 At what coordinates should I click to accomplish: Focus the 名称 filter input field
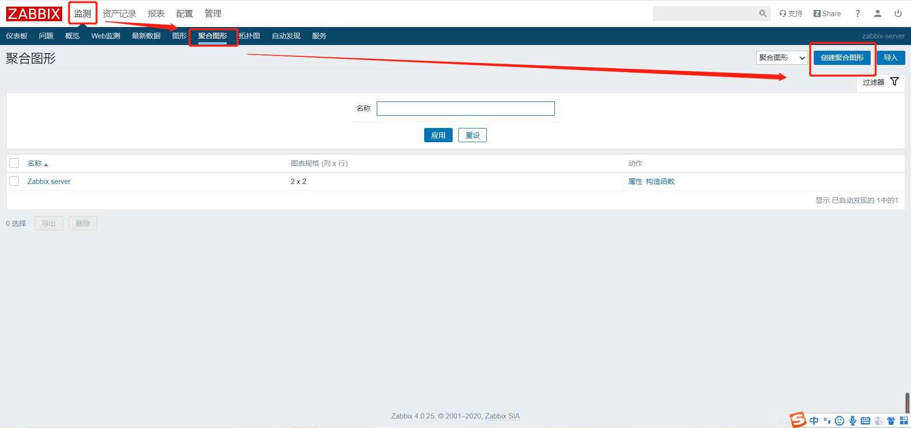(x=465, y=109)
